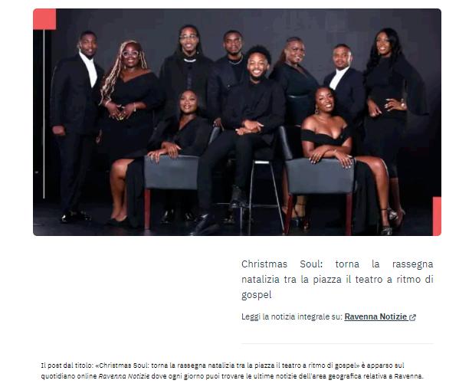Click the 'Il post dal titolo' footer text
459x390 pixels.
[67, 365]
